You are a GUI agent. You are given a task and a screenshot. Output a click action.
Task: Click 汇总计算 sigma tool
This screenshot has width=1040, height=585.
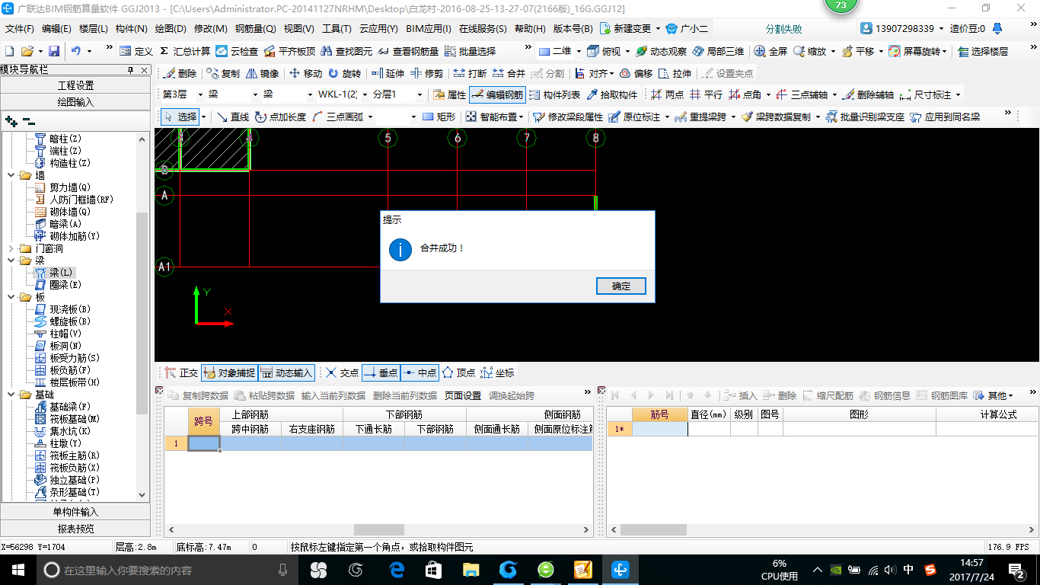185,51
